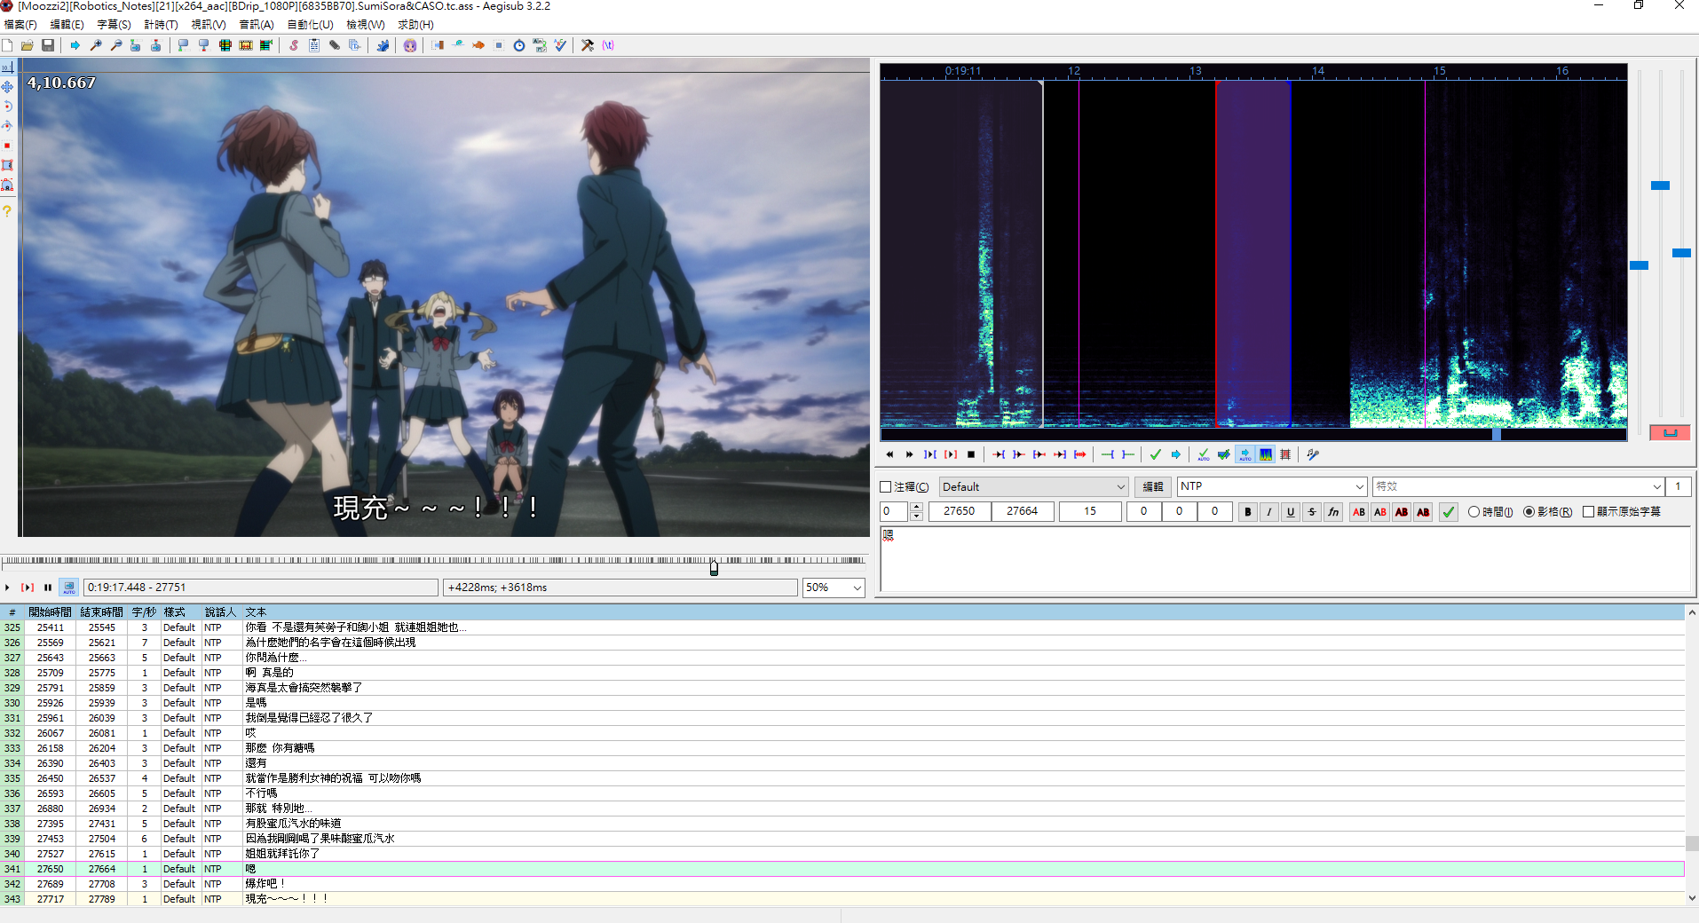Toggle spectrum analyzer display mode icon

coord(1266,454)
